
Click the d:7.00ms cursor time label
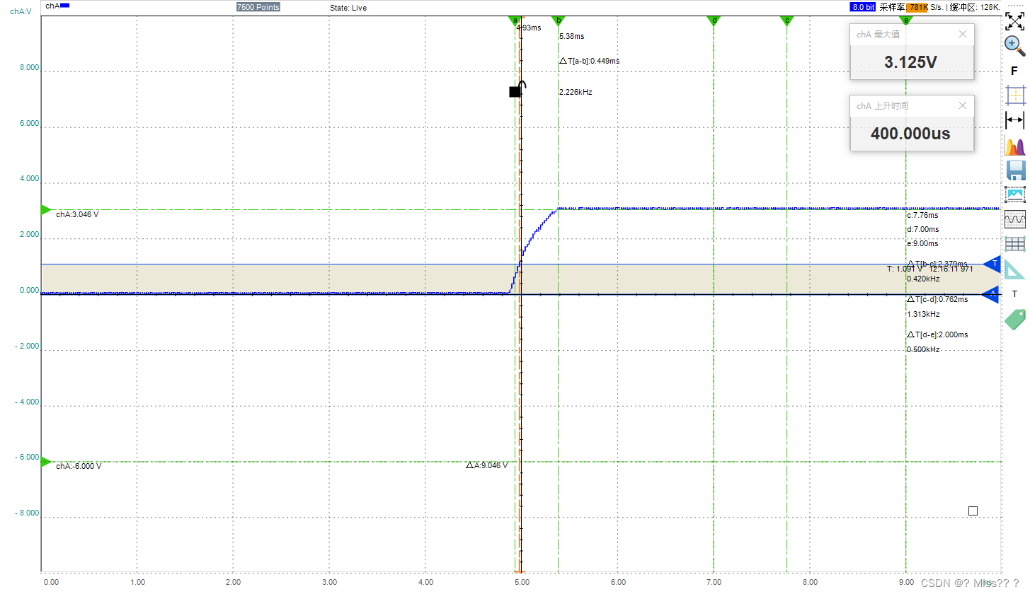click(x=922, y=229)
